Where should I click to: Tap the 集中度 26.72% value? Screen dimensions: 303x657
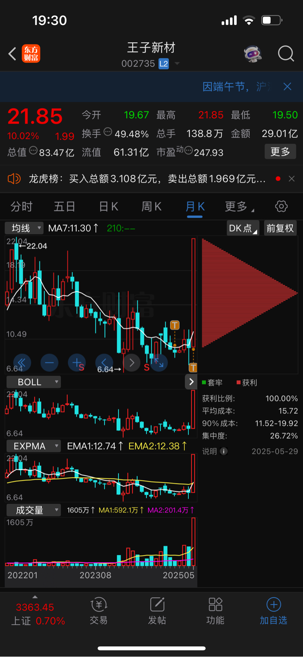point(284,436)
